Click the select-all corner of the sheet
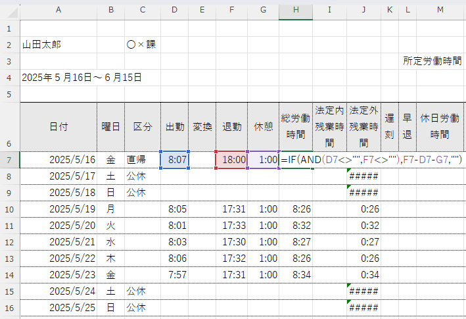466x319 pixels. (10, 9)
